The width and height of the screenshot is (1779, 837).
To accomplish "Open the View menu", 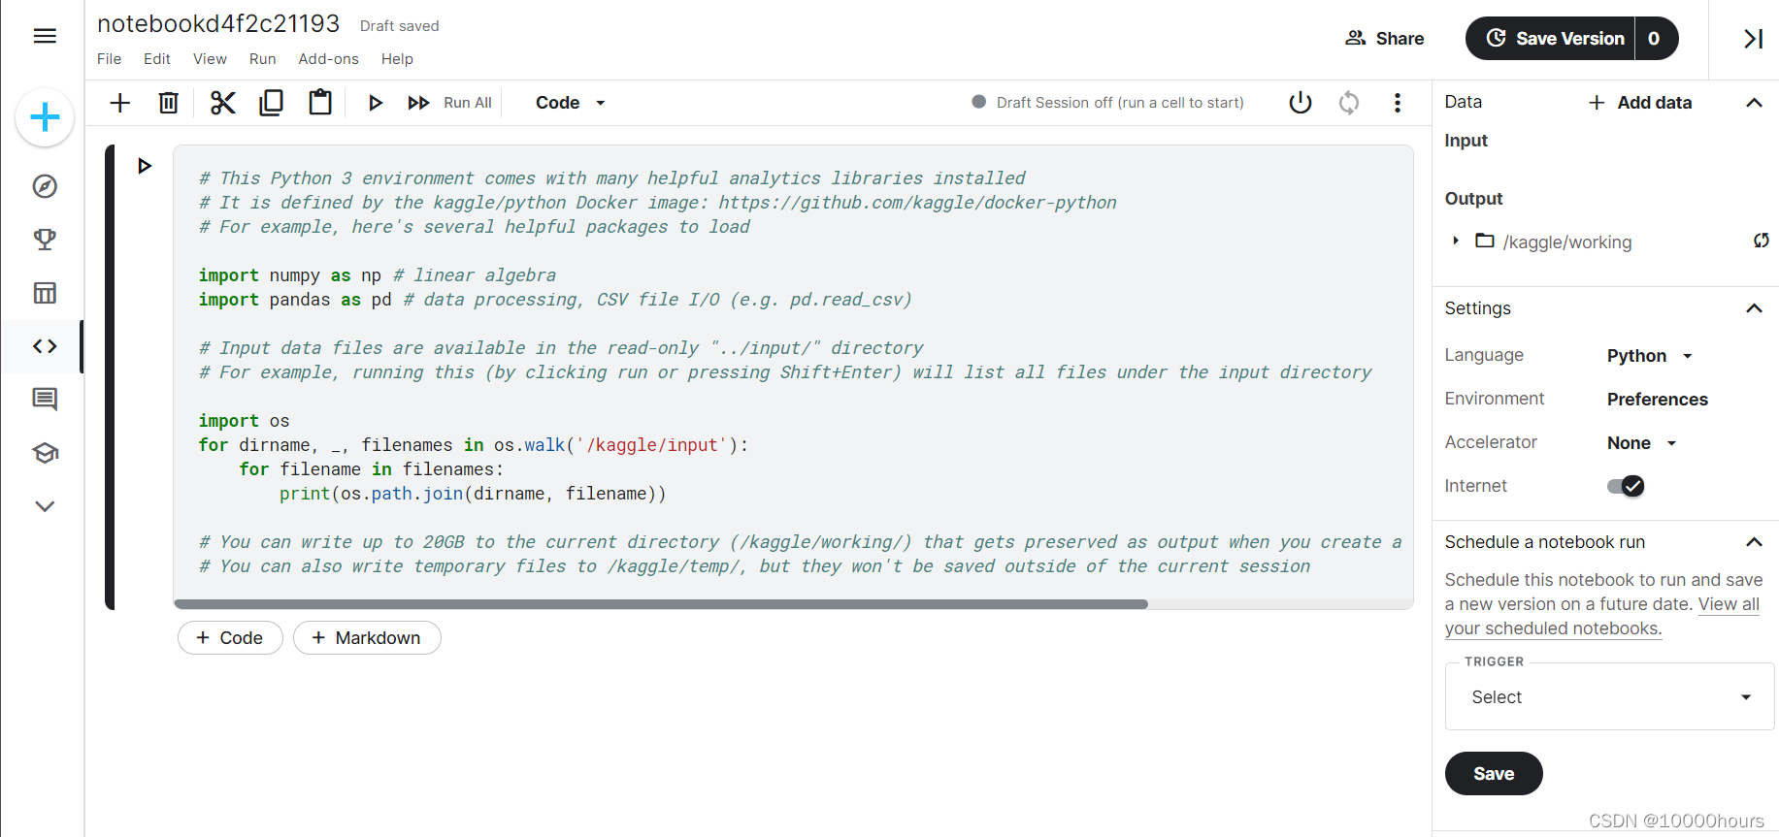I will (210, 59).
